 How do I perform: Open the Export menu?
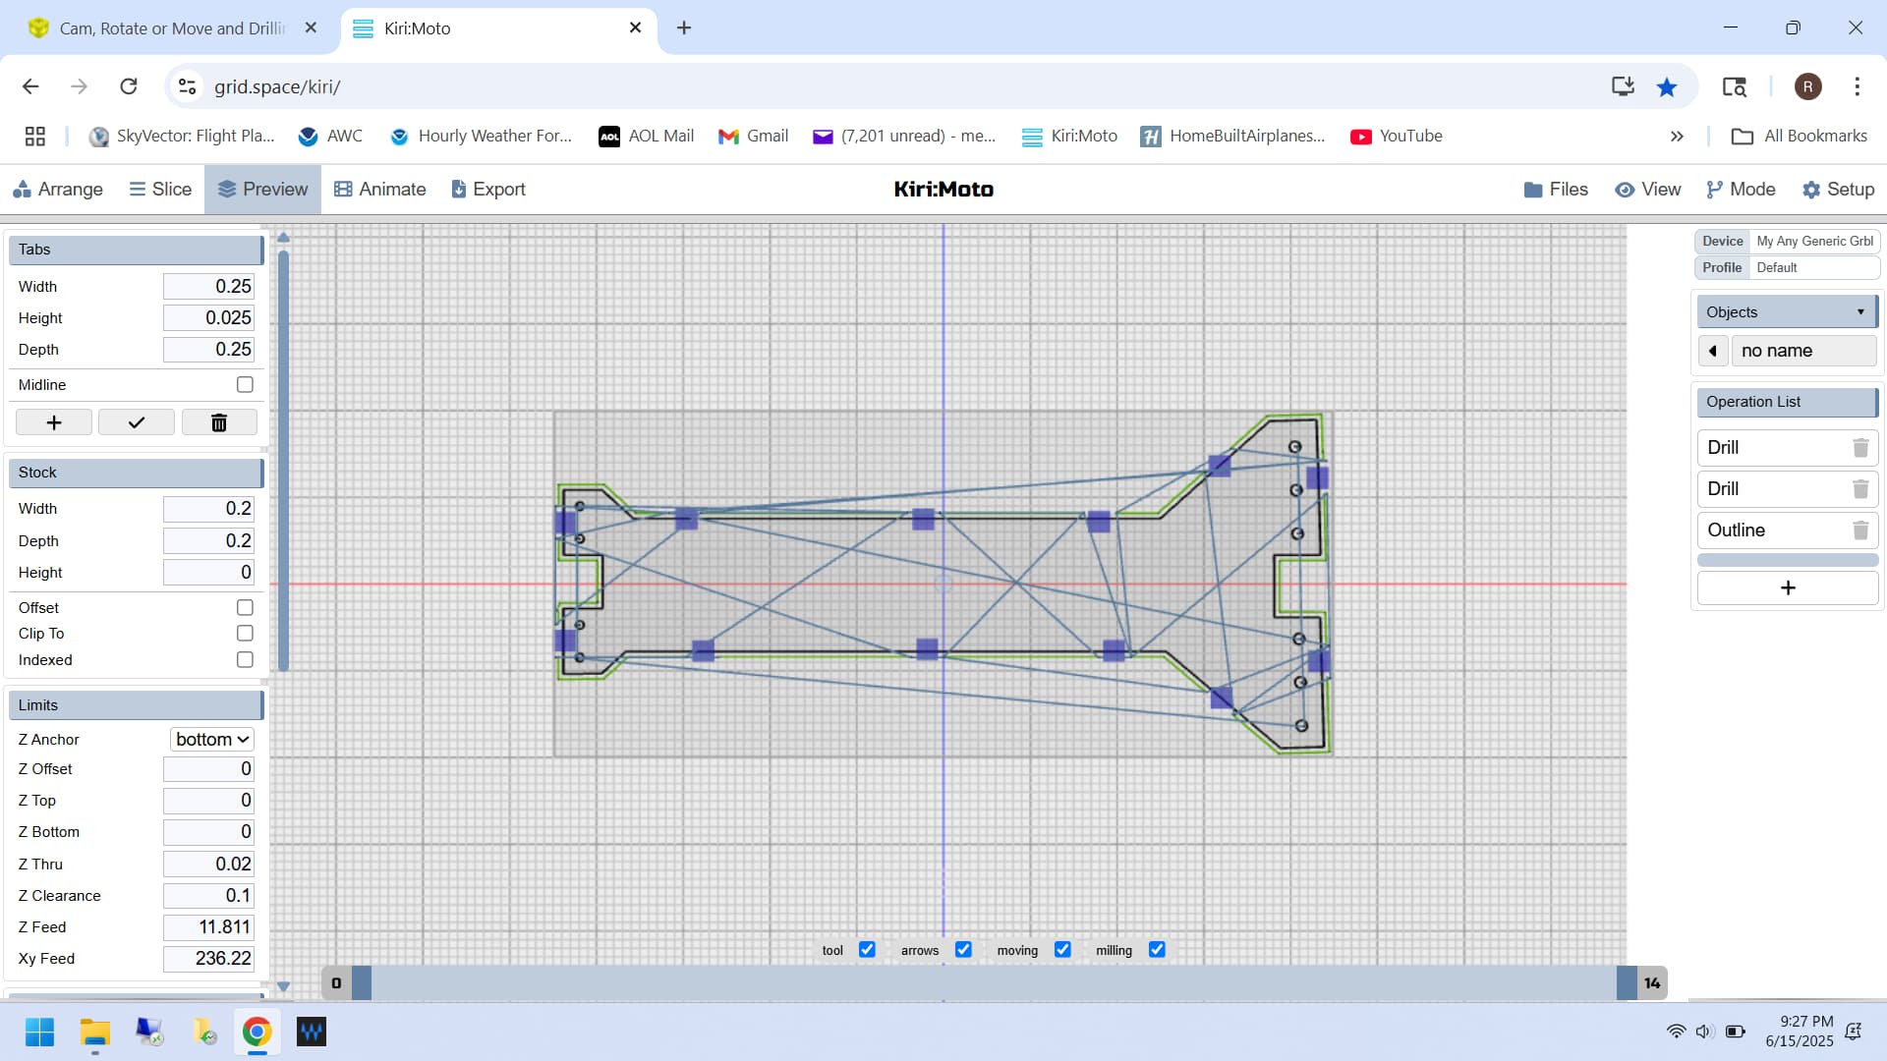pos(488,190)
